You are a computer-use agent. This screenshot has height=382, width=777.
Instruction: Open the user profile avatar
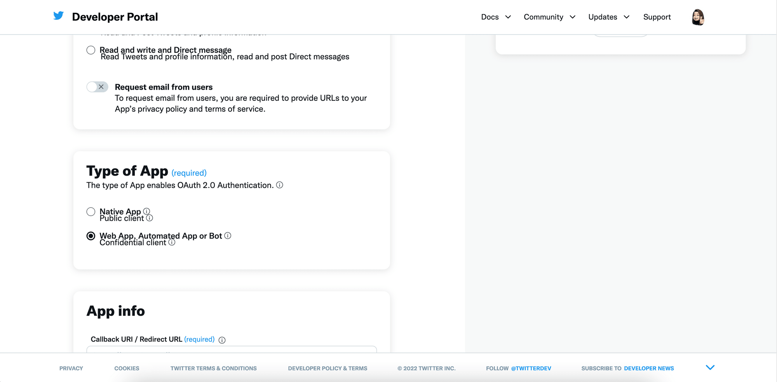(698, 17)
